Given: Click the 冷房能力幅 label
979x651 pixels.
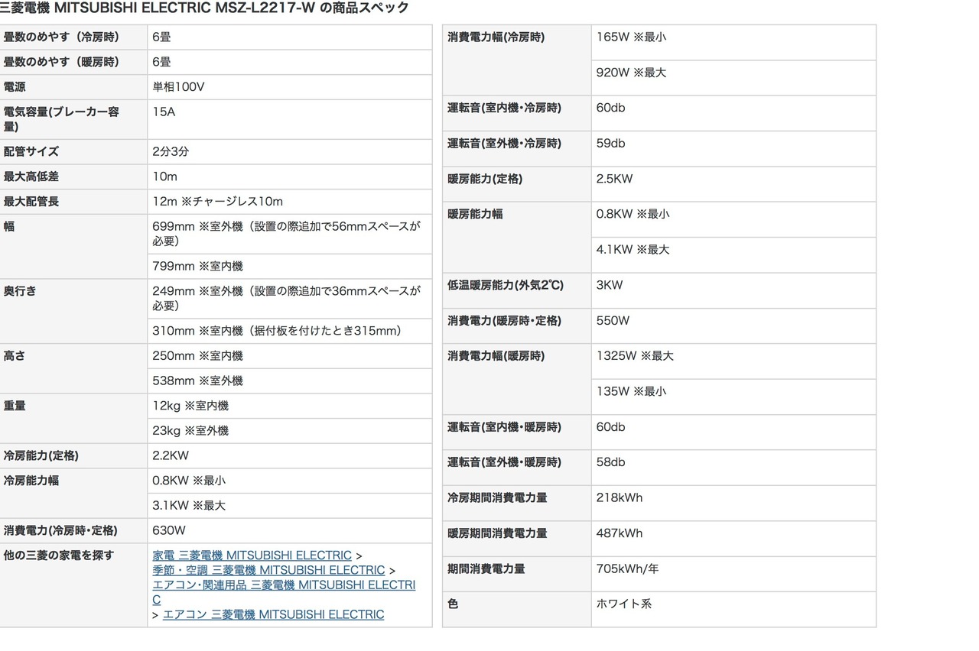Looking at the screenshot, I should pos(31,481).
